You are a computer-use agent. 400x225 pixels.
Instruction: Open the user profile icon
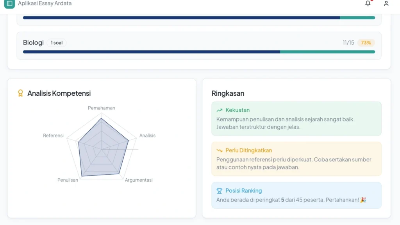[x=386, y=3]
